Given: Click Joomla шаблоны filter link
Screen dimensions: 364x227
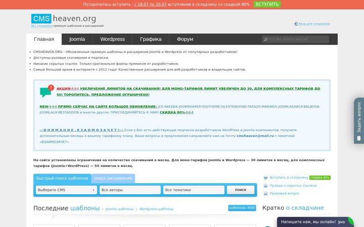Looking at the screenshot, I should [x=119, y=209].
